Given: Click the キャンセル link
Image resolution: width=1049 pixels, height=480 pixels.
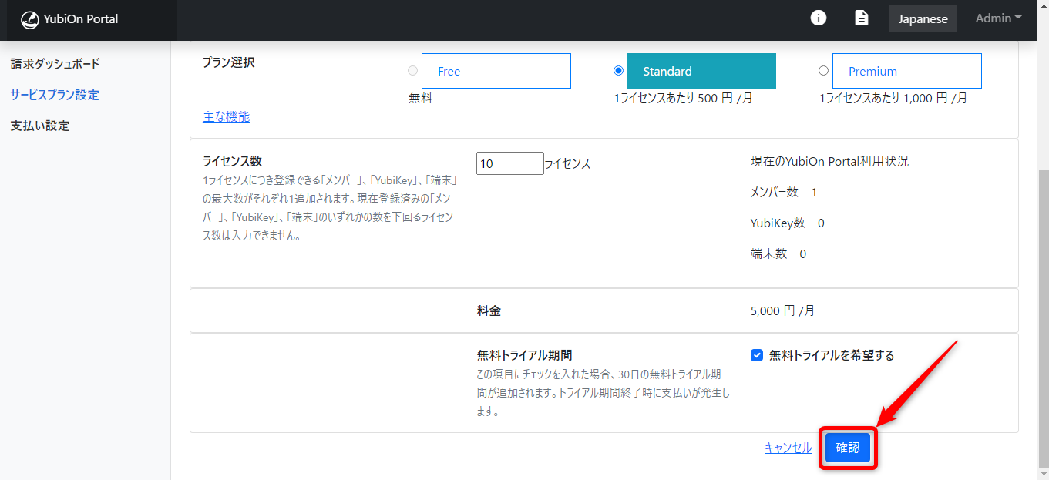Looking at the screenshot, I should (x=788, y=448).
